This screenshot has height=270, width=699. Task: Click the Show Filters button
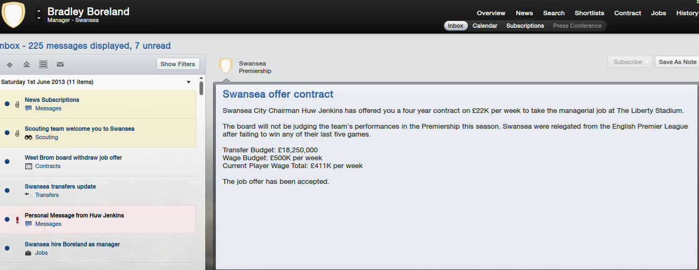(x=178, y=64)
